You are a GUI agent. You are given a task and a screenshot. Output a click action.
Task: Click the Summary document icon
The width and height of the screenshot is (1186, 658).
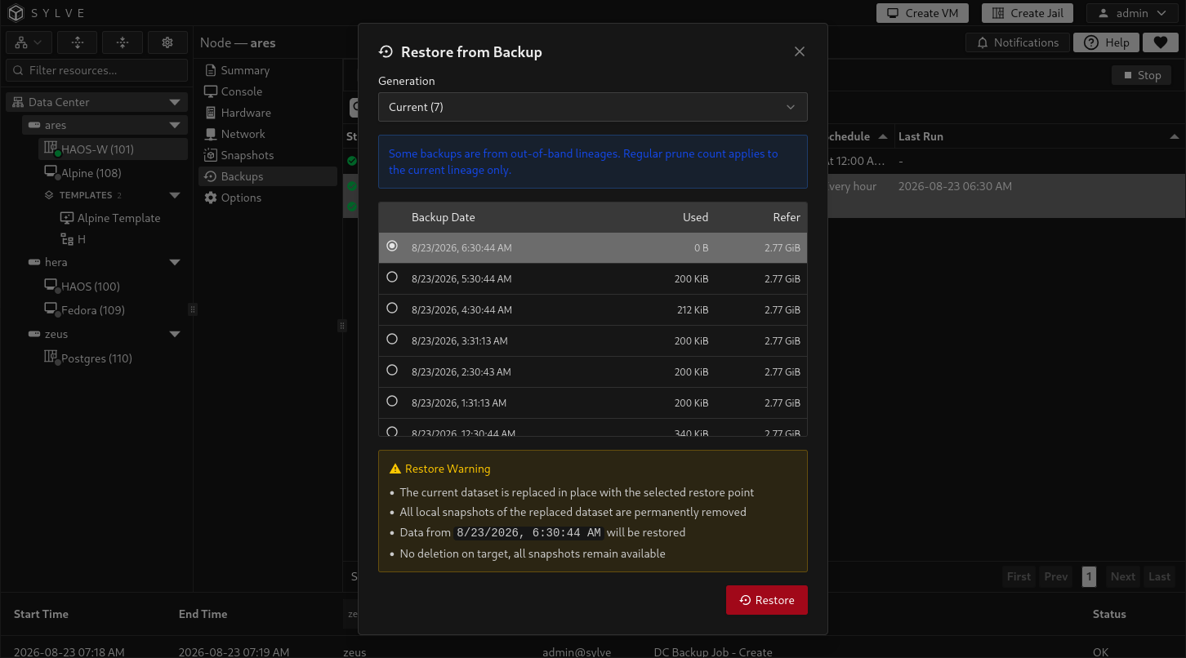point(211,70)
